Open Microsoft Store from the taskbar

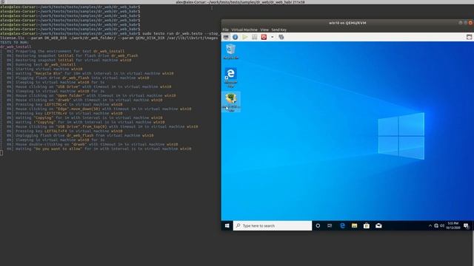pyautogui.click(x=367, y=225)
